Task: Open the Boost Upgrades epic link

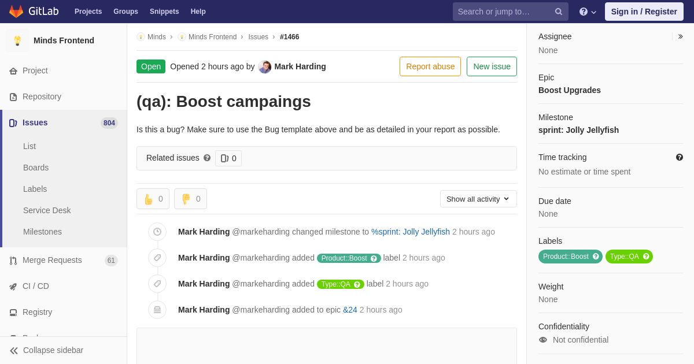Action: click(x=570, y=90)
